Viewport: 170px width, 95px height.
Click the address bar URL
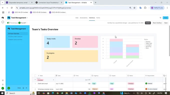tap(45, 8)
